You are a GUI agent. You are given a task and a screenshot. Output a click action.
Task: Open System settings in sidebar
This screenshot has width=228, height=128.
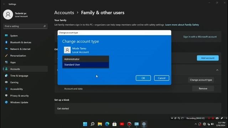(x=25, y=36)
